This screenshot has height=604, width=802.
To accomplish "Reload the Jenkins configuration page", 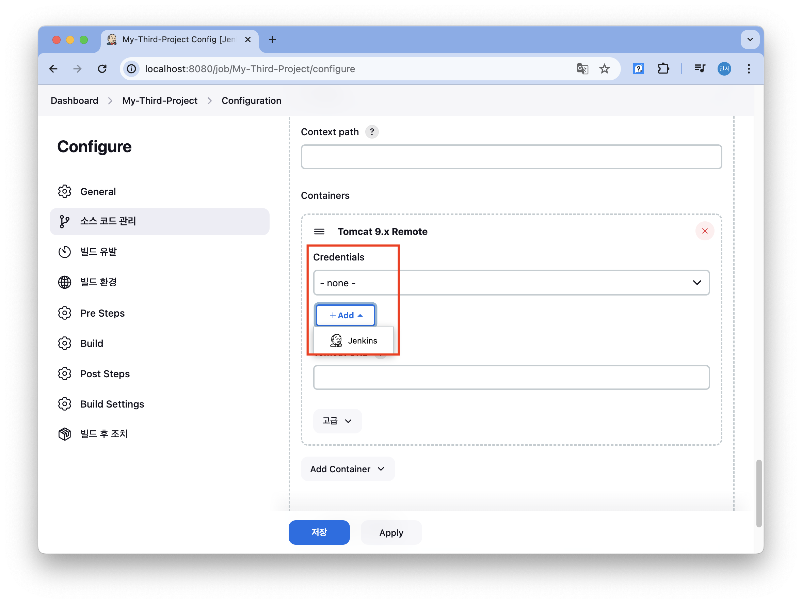I will (x=102, y=69).
